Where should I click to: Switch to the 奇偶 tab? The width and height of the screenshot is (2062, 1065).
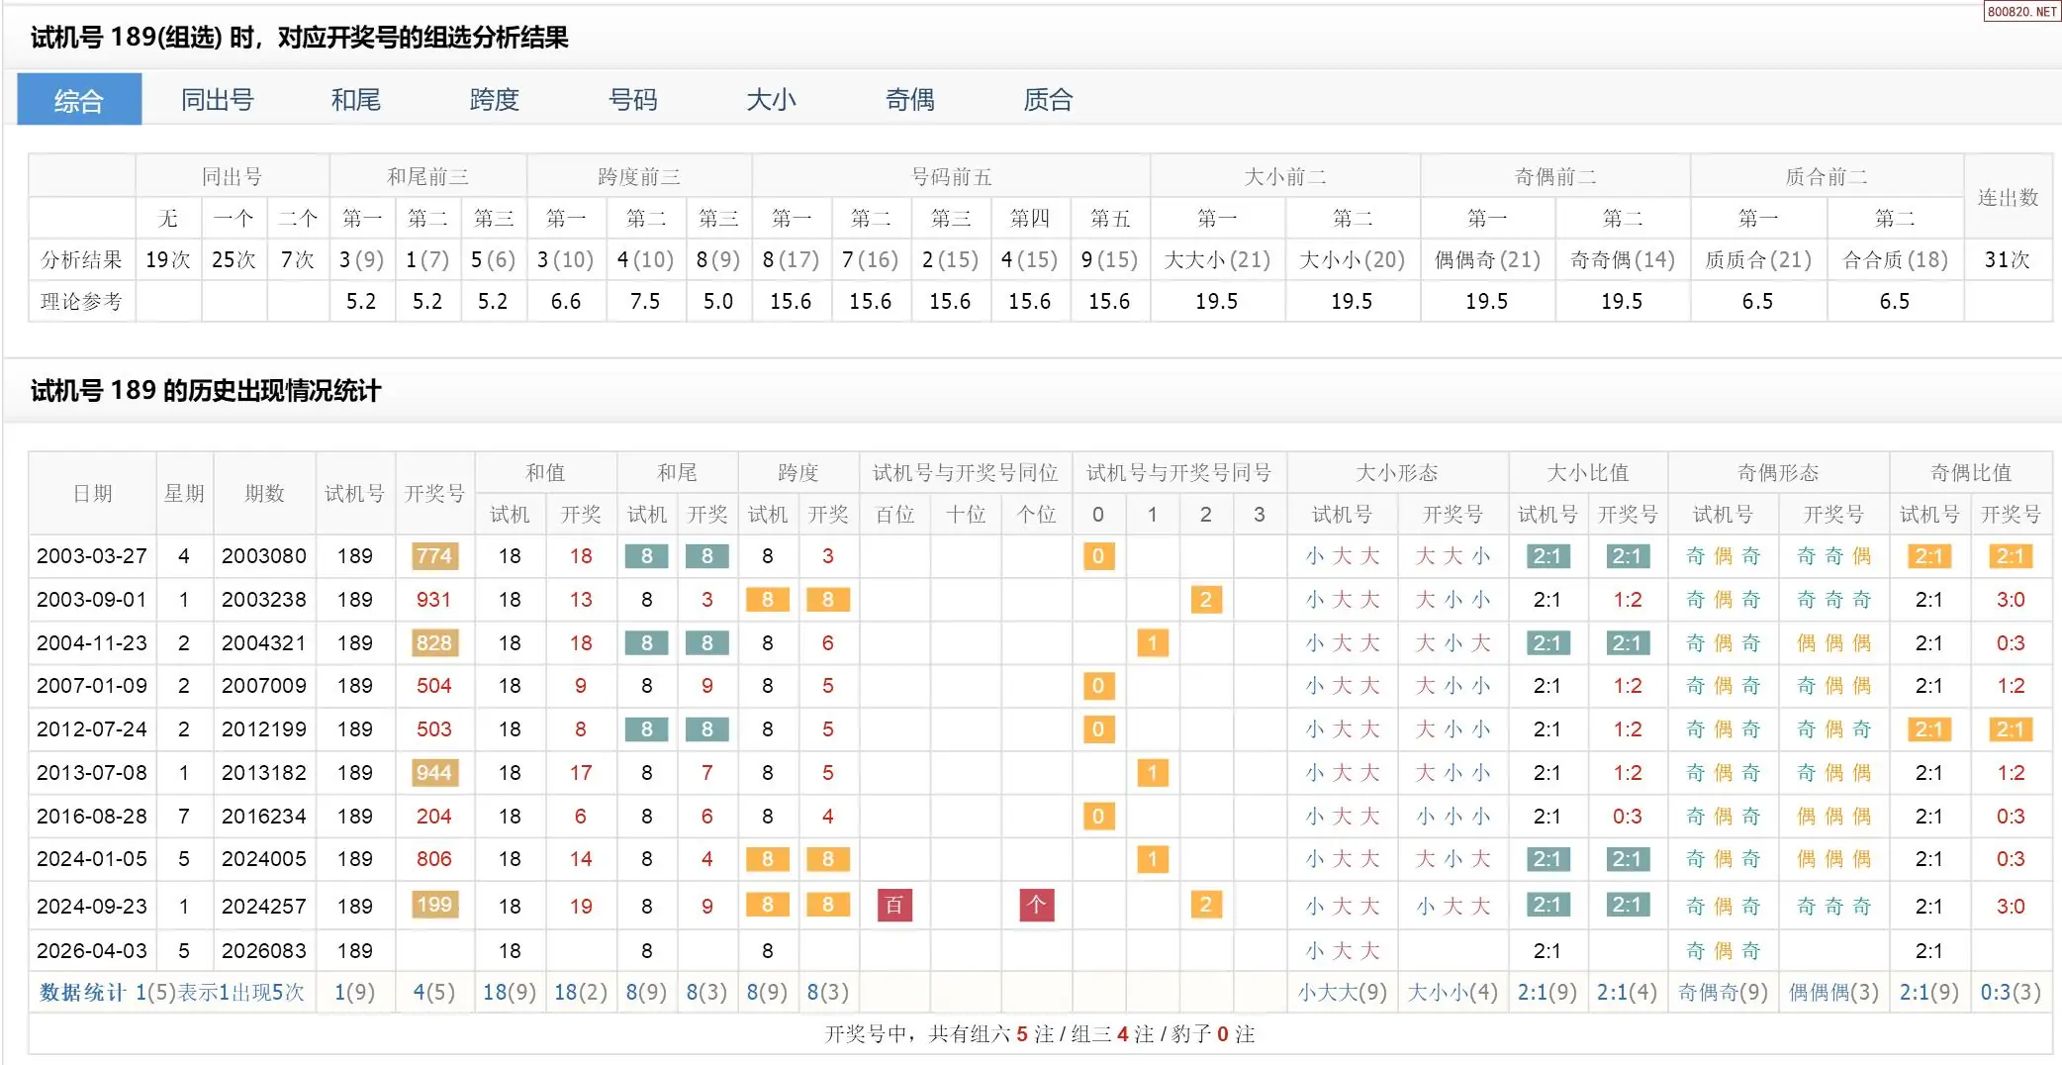coord(909,100)
